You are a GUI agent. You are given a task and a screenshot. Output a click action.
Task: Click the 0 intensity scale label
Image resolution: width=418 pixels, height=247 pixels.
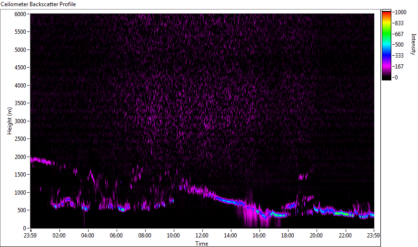(396, 78)
